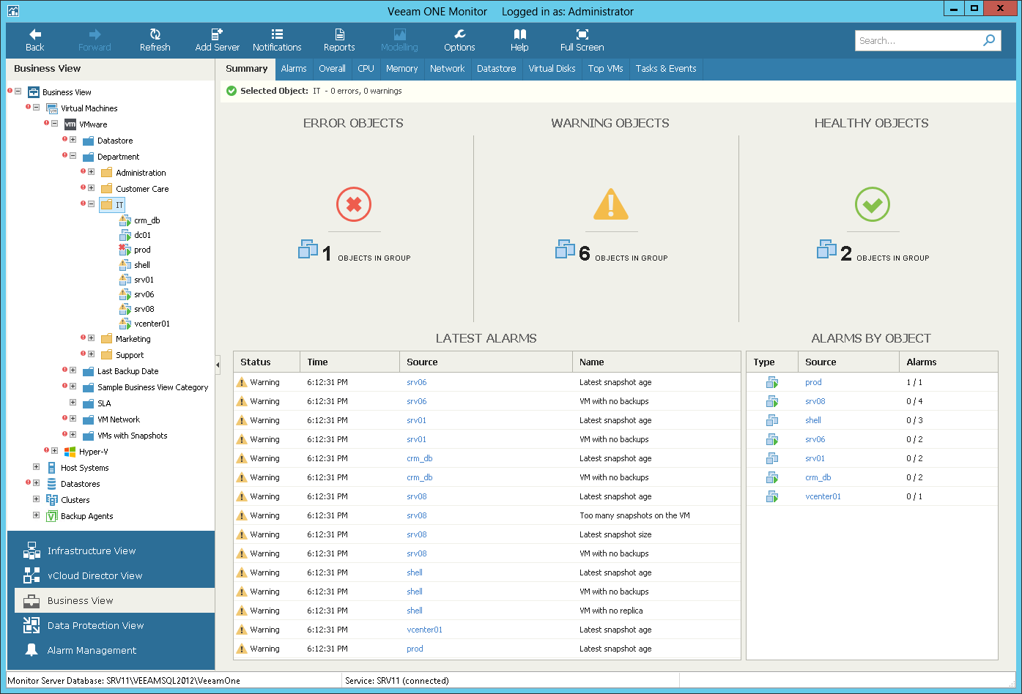Collapse the Department folder
Viewport: 1022px width, 694px height.
73,156
